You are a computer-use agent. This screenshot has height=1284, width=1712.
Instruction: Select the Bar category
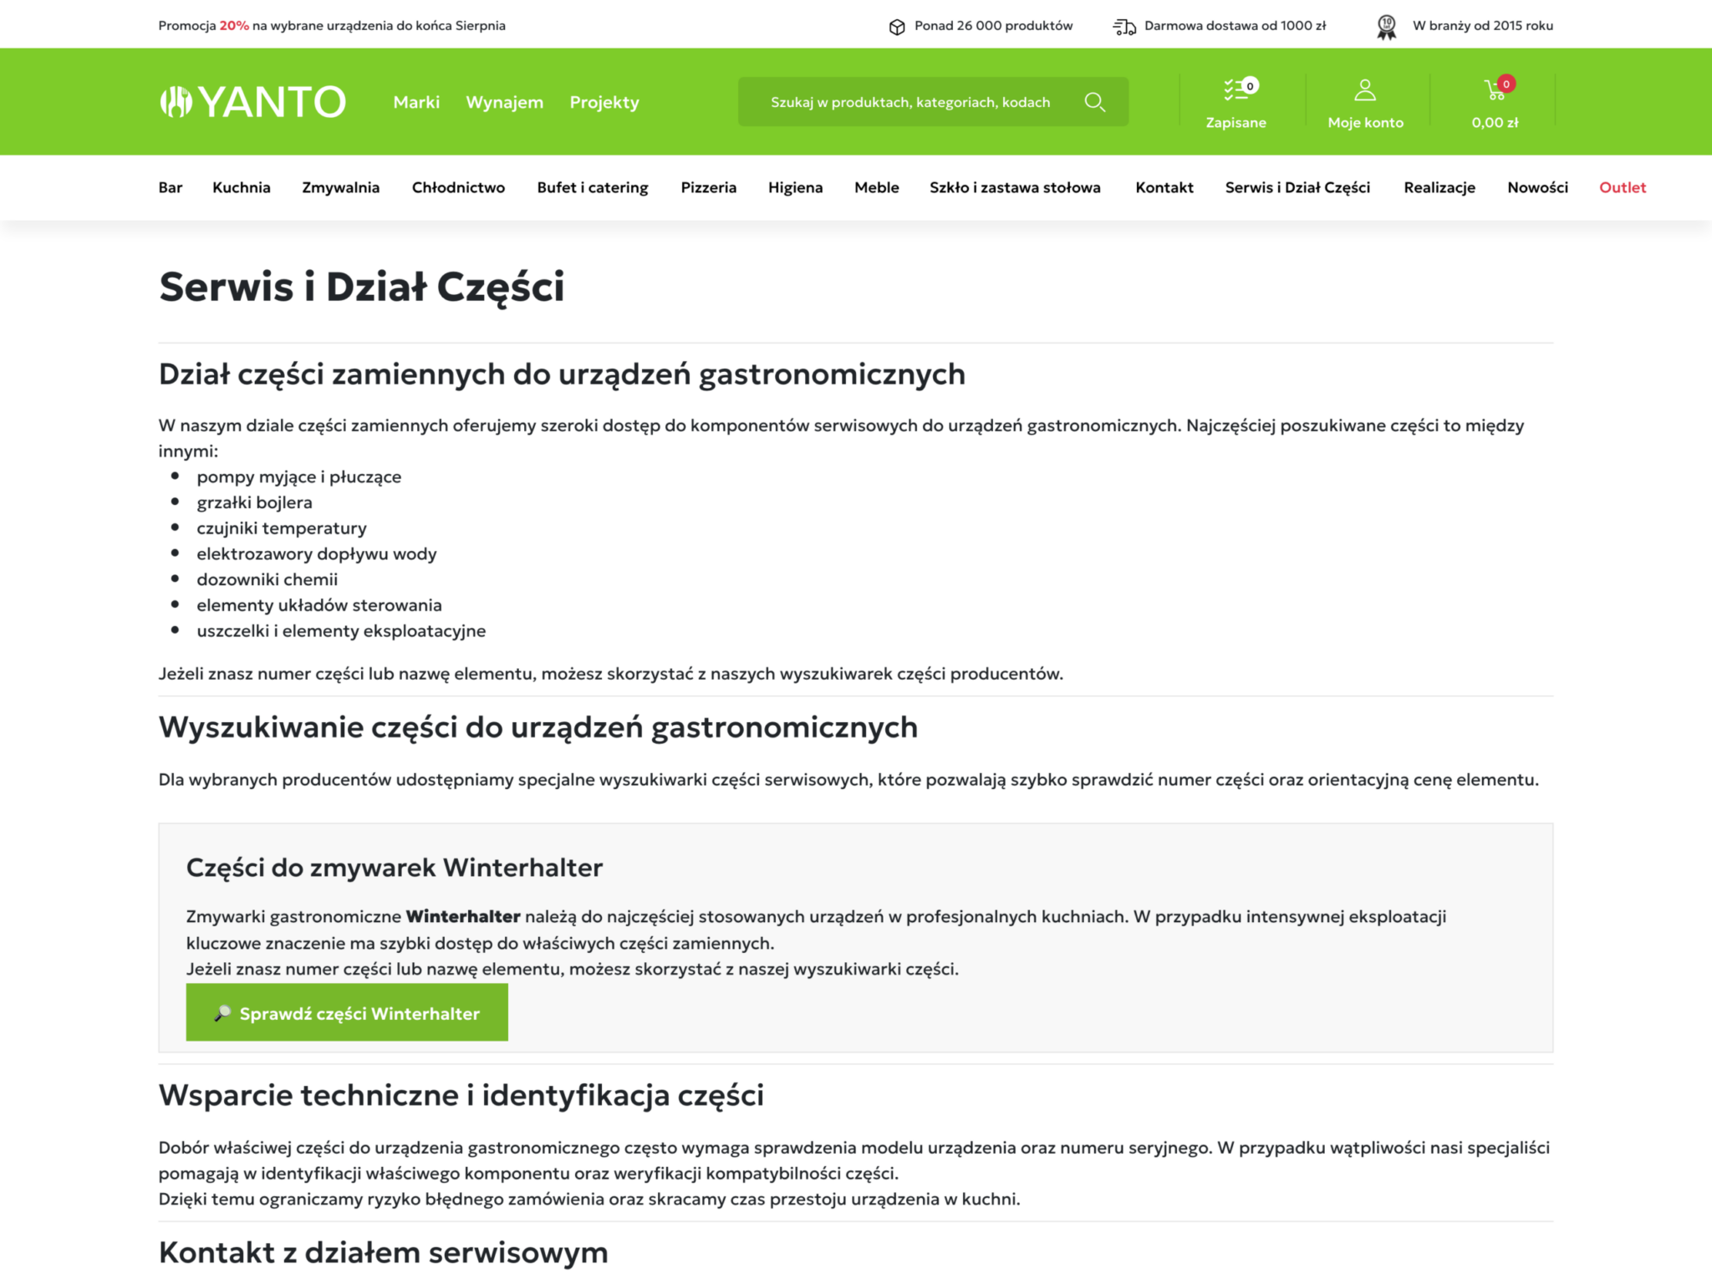(x=171, y=187)
